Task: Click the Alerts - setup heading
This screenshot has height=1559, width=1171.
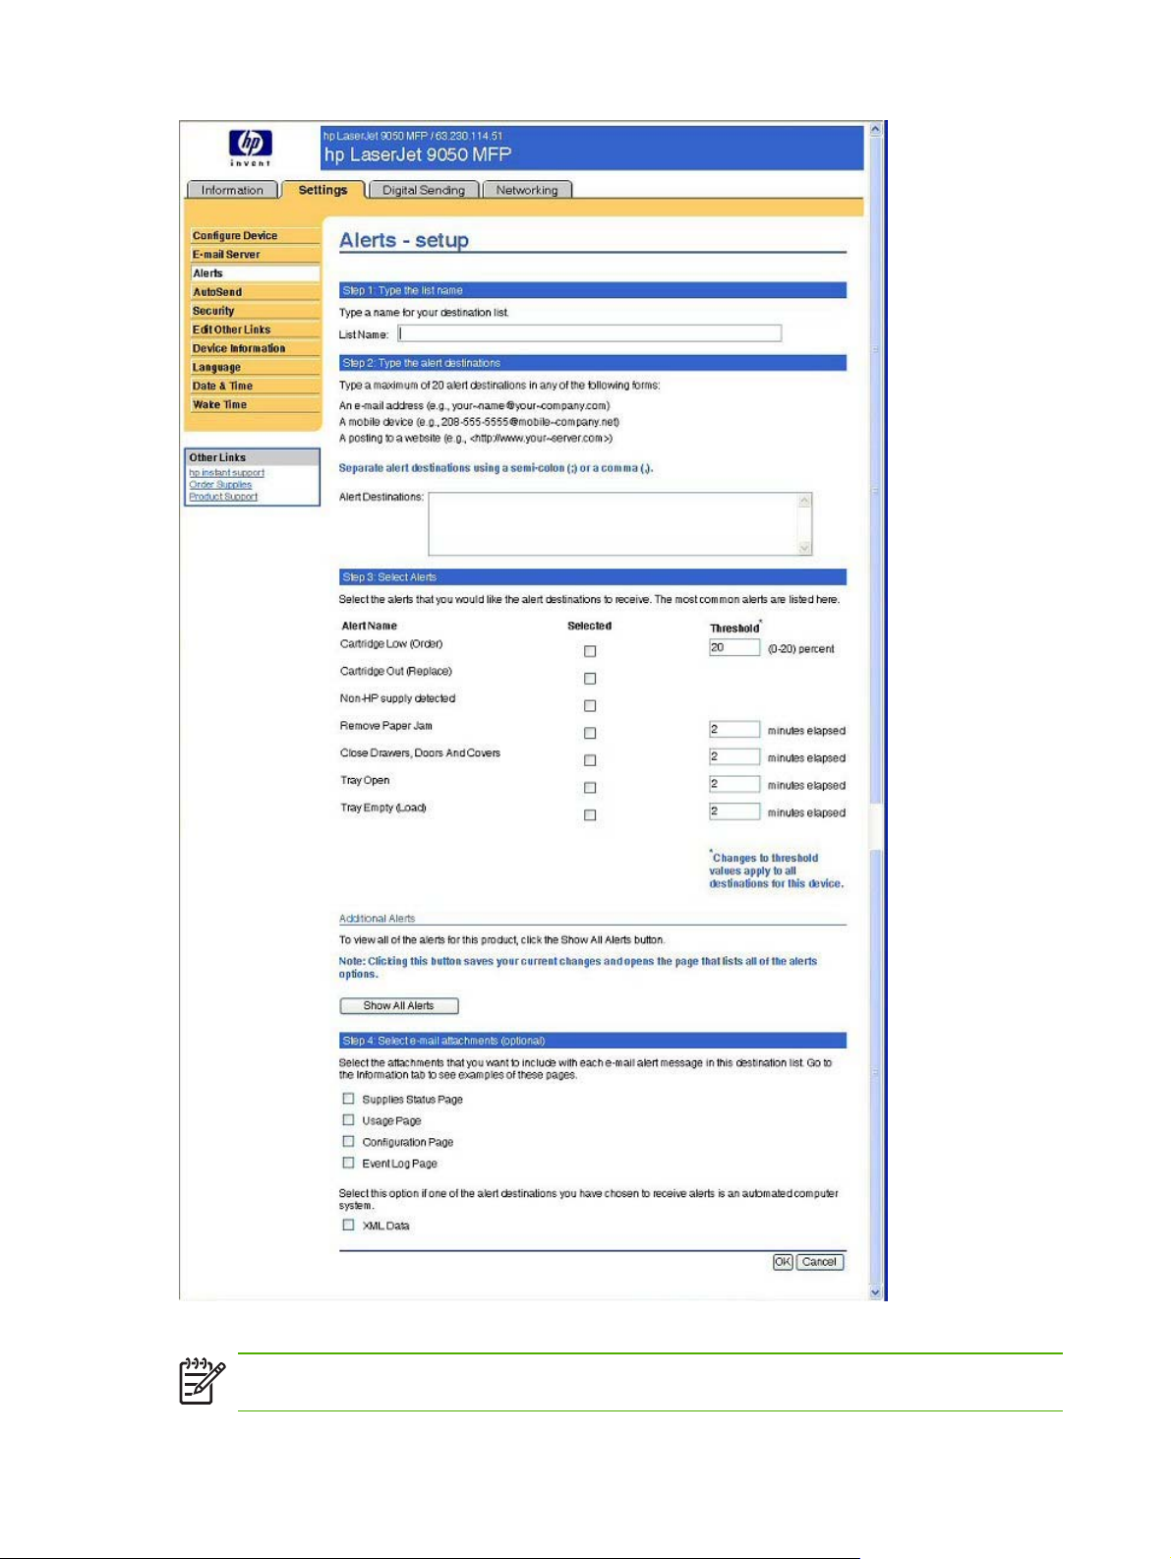Action: point(404,240)
